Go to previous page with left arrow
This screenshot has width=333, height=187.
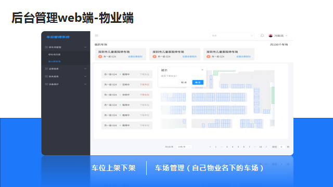[x=210, y=146]
